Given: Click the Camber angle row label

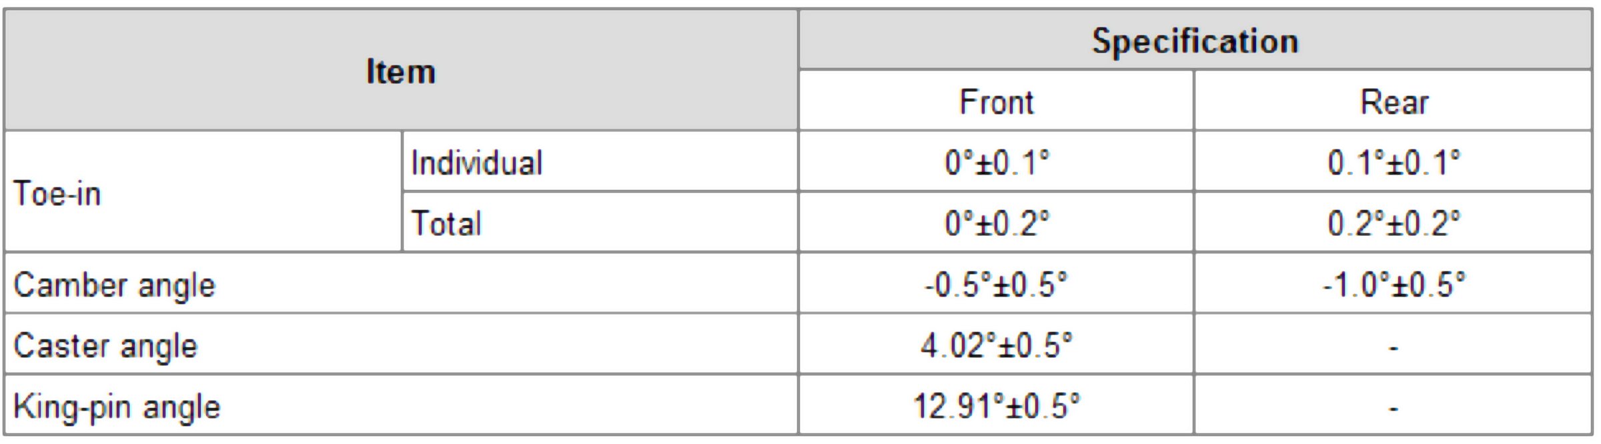Looking at the screenshot, I should tap(115, 285).
